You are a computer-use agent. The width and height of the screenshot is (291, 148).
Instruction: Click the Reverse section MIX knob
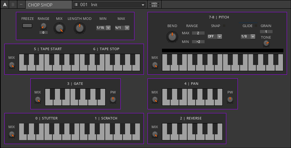(155, 135)
